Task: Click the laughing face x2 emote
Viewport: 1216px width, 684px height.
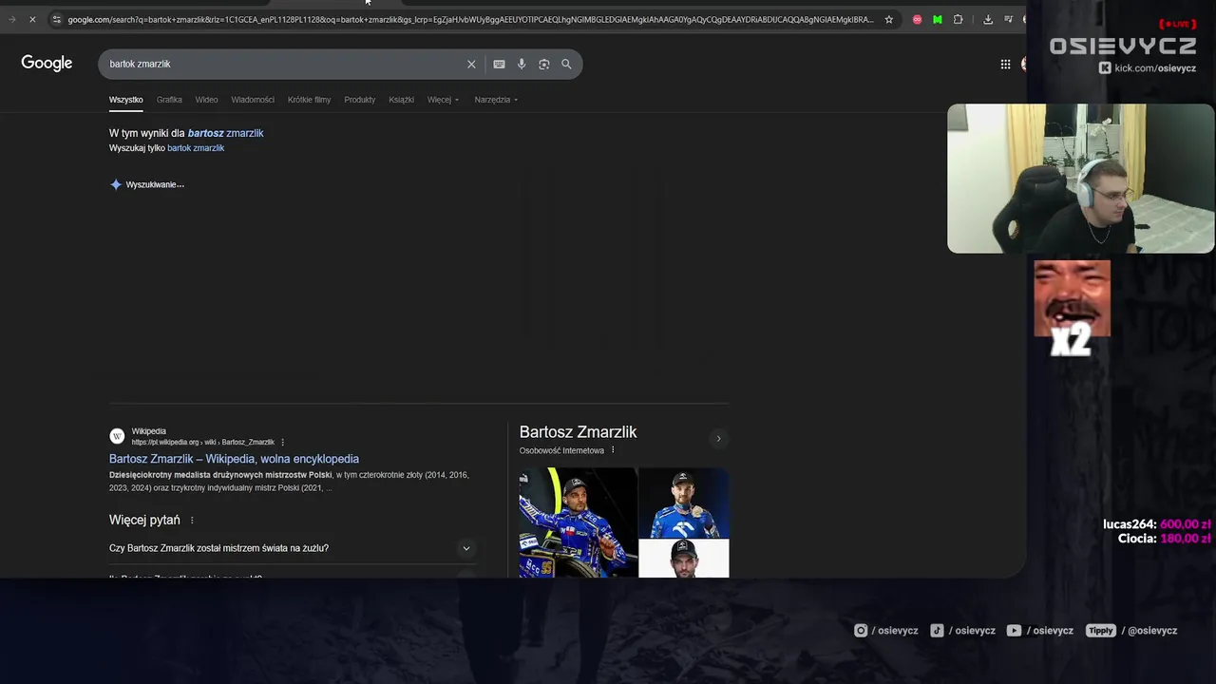Action: [x=1072, y=309]
